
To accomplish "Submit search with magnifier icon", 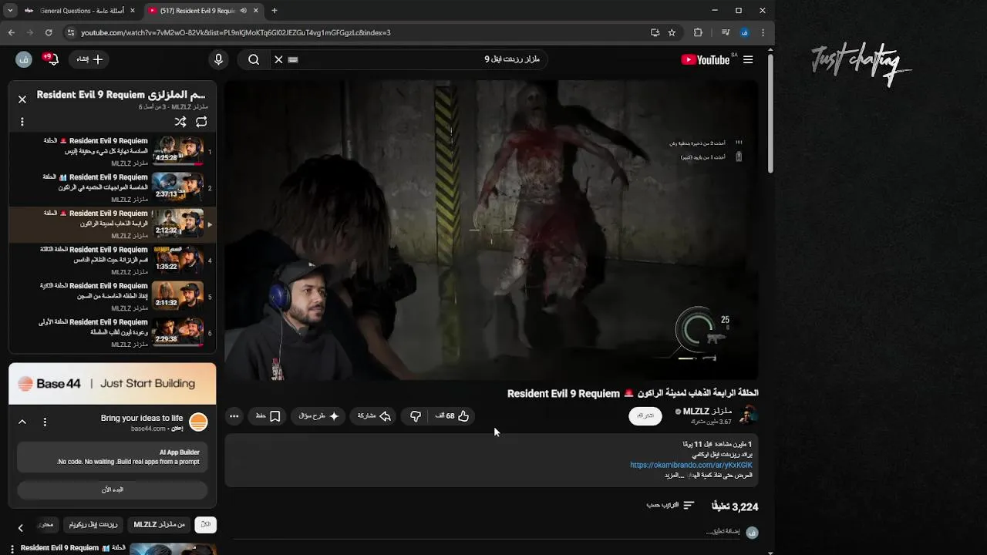I will [x=254, y=59].
